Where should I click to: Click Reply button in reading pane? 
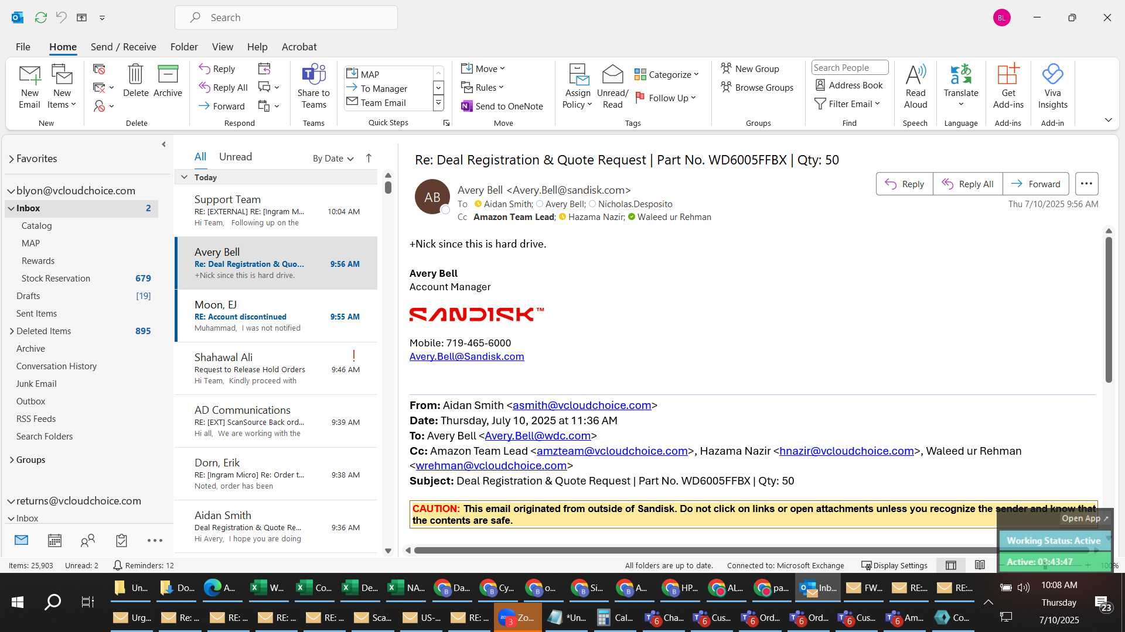[904, 184]
